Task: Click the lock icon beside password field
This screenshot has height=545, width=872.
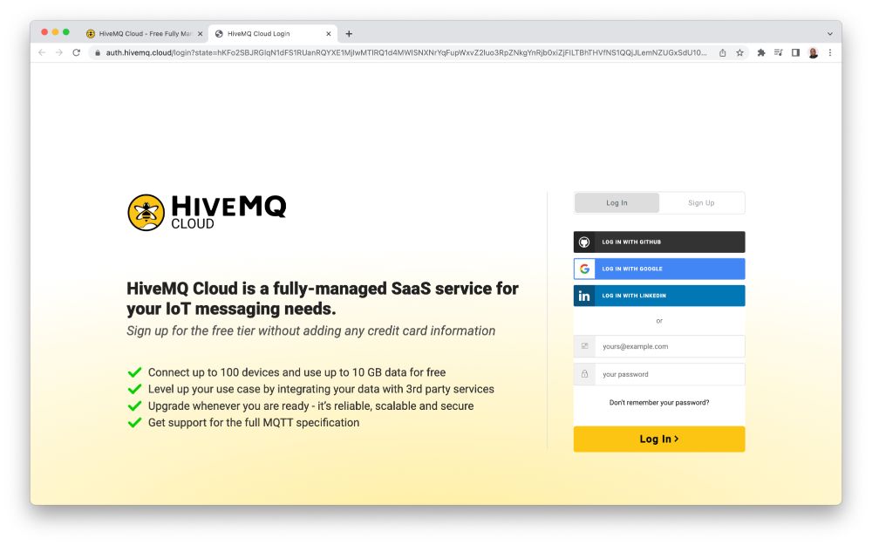Action: tap(584, 374)
